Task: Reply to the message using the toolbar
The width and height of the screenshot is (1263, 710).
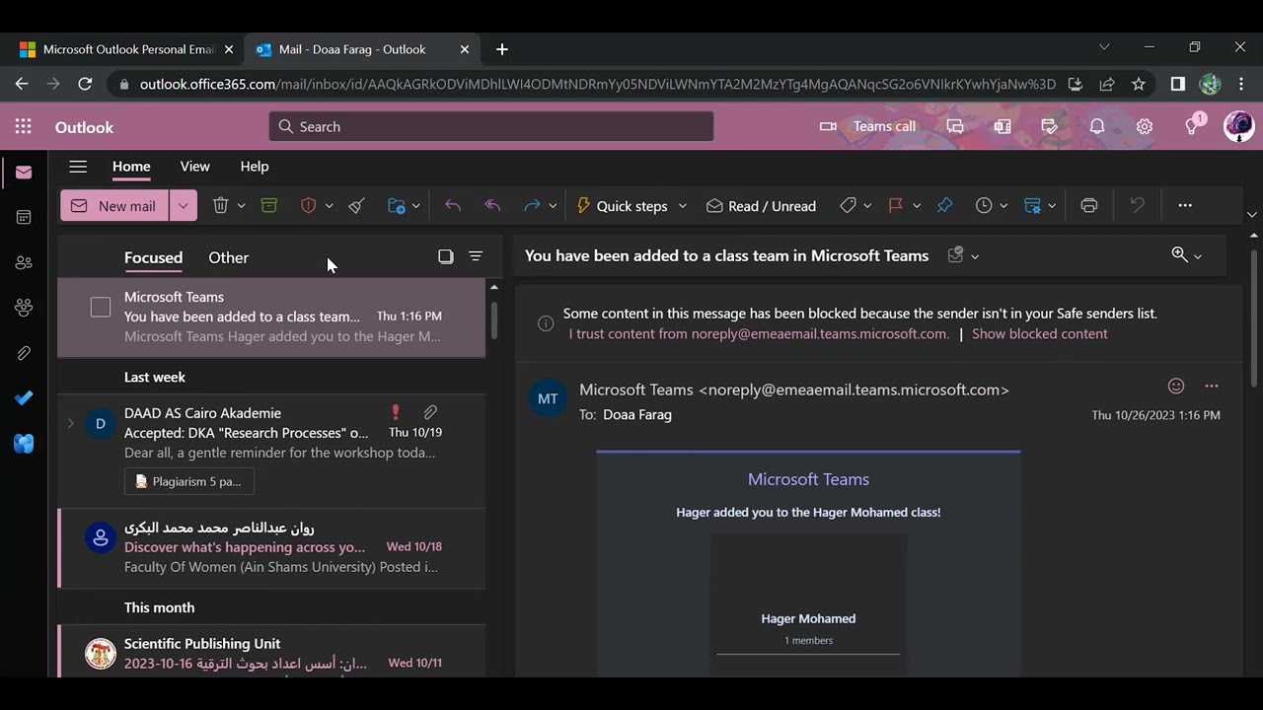Action: (453, 205)
